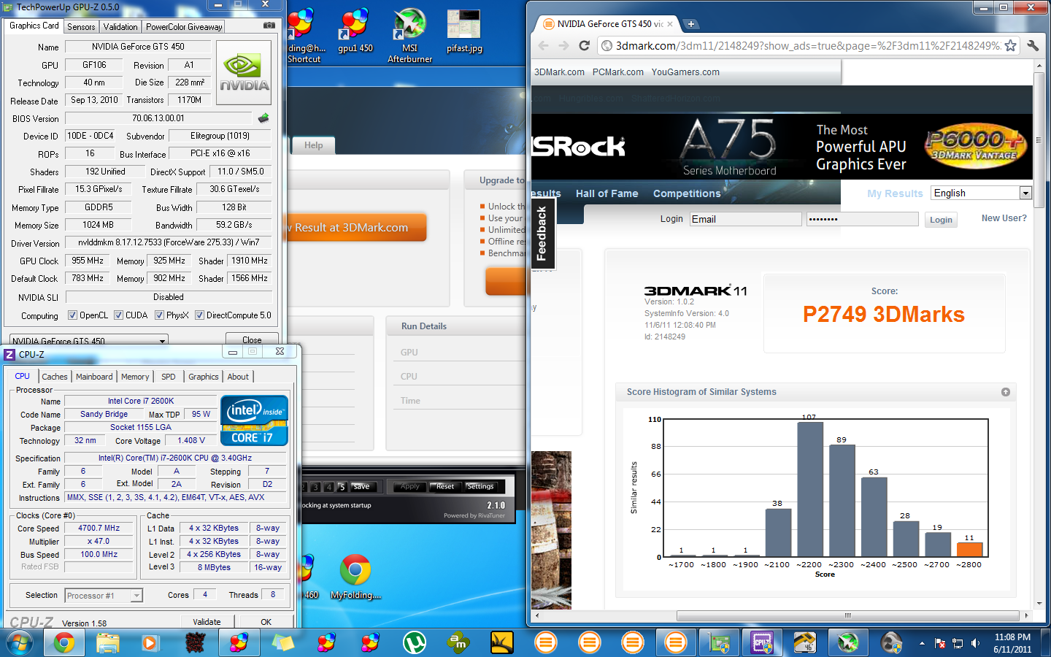The width and height of the screenshot is (1051, 657).
Task: Click the browser vertical scrollbar
Action: [1039, 139]
